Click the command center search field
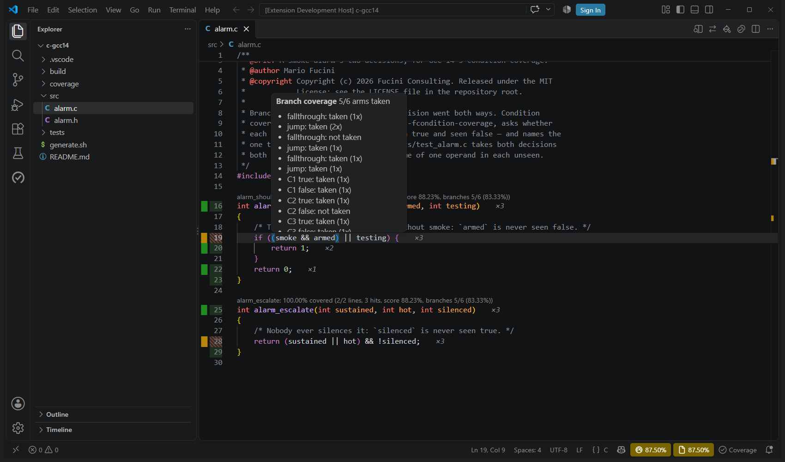 pos(392,10)
